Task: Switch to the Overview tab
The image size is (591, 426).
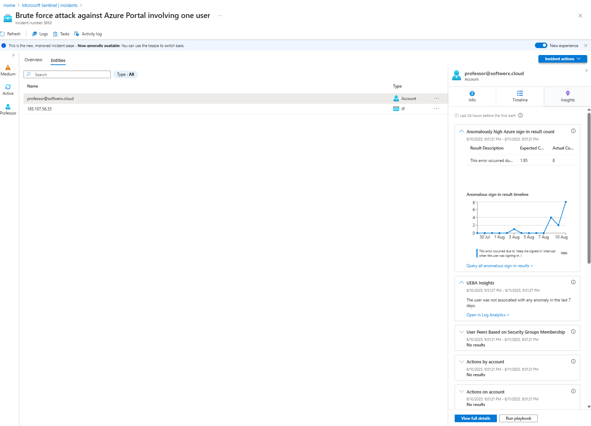Action: tap(33, 60)
